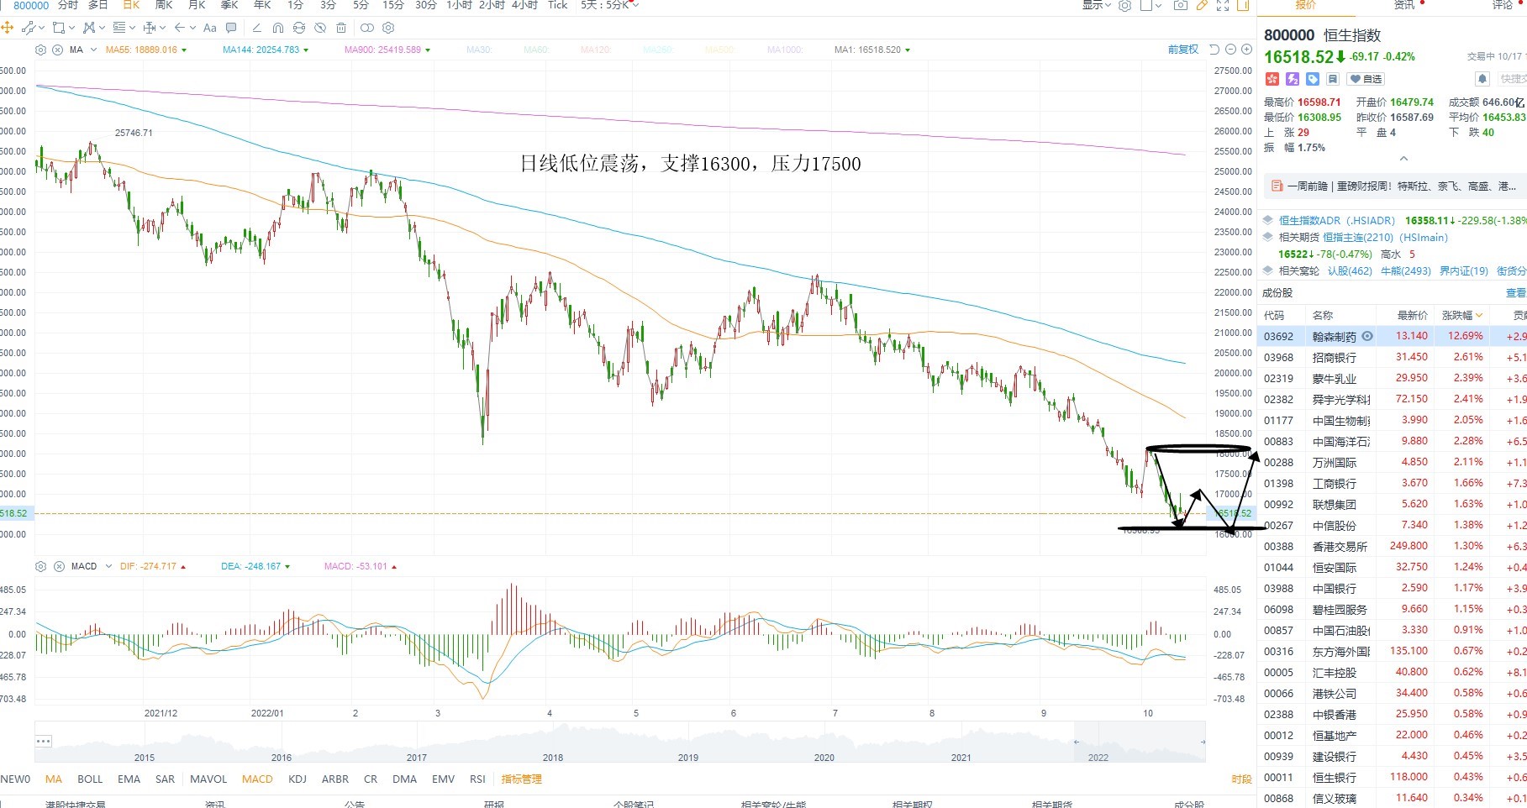Open the 显示 display dropdown
The width and height of the screenshot is (1527, 808).
click(x=1096, y=5)
